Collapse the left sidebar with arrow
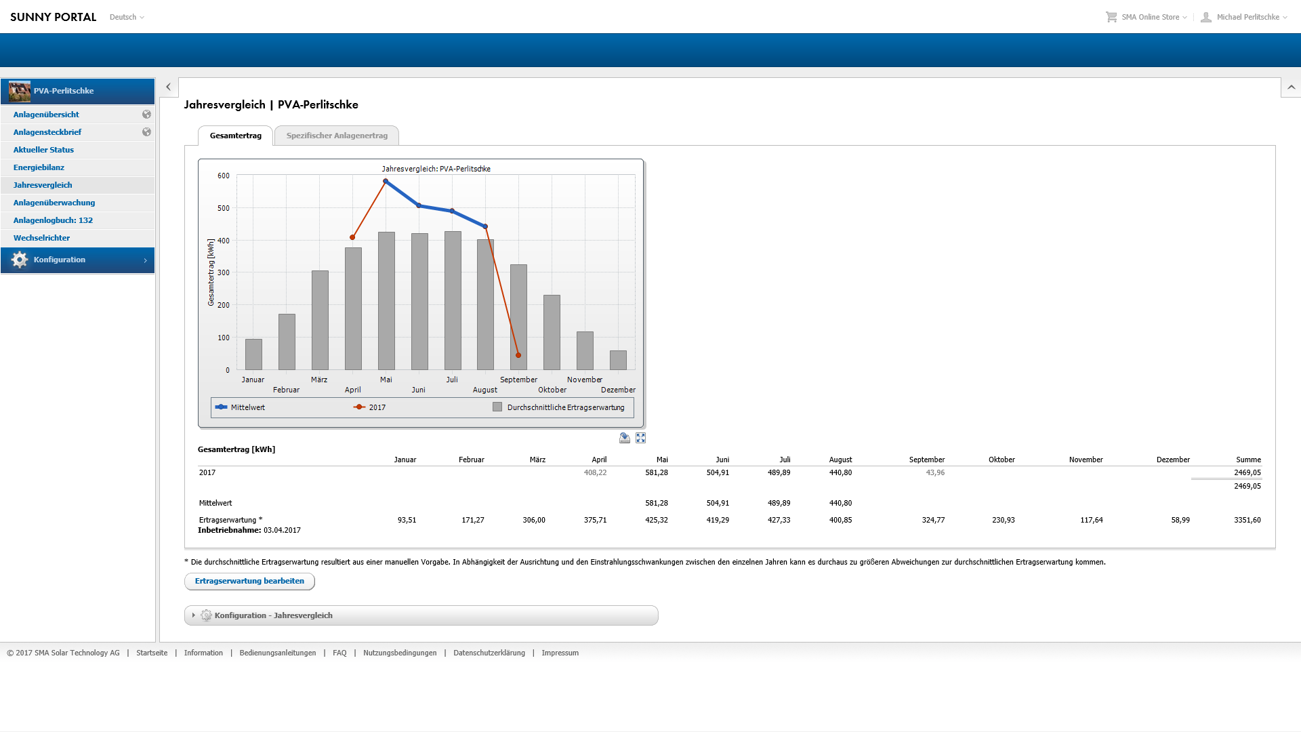This screenshot has width=1301, height=732. (x=169, y=87)
